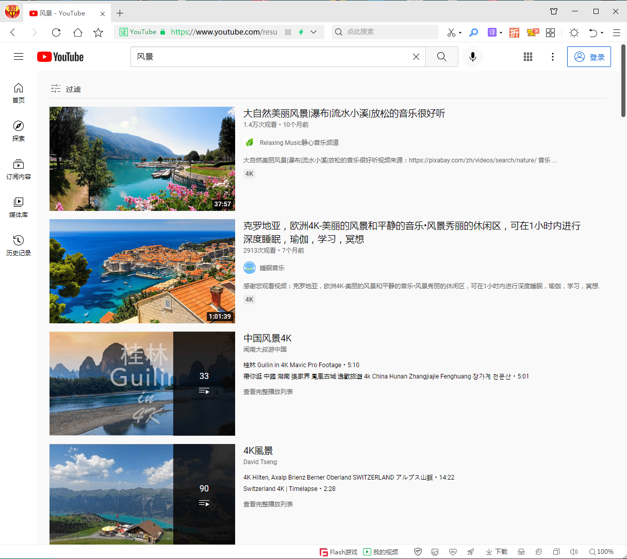Click the YouTube logo
Image resolution: width=627 pixels, height=559 pixels.
click(x=60, y=57)
